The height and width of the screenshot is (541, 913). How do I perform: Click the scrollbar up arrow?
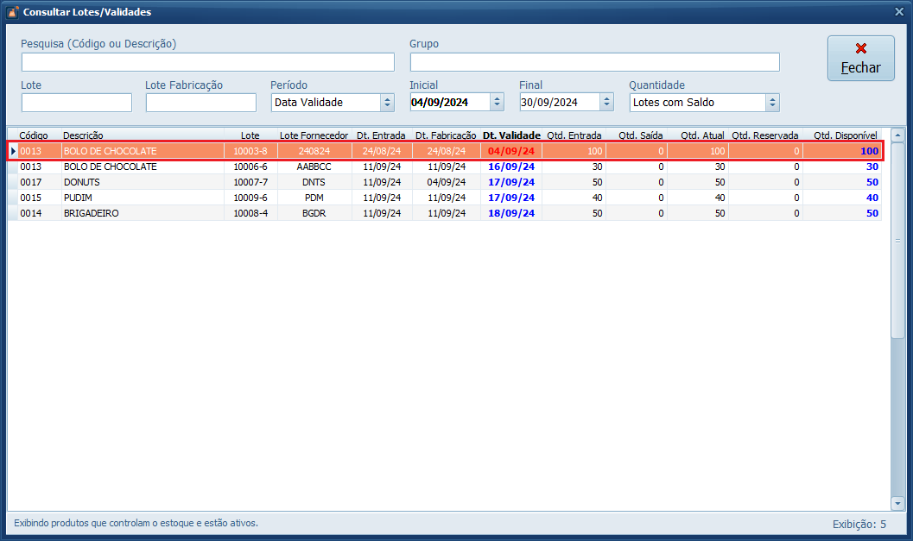897,135
